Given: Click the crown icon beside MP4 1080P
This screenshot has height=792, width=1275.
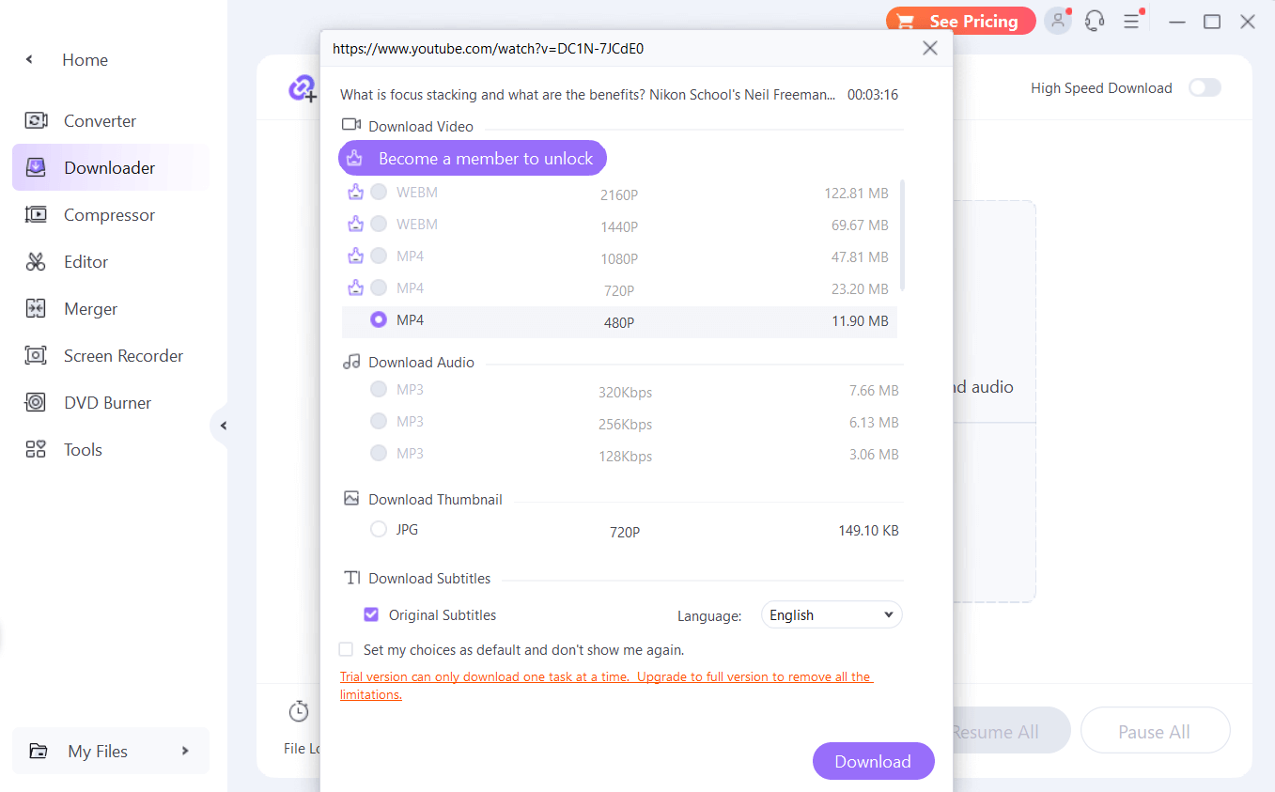Looking at the screenshot, I should [x=355, y=256].
